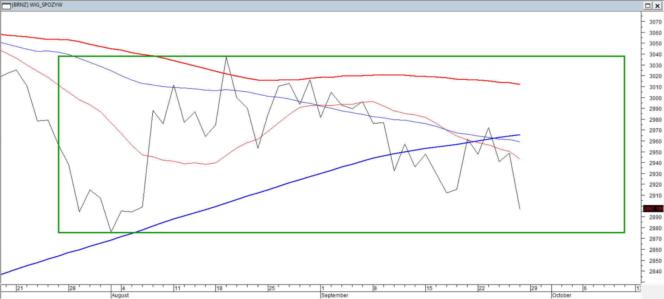The width and height of the screenshot is (664, 299).
Task: Click the date marker 29 on the time axis
Action: (x=534, y=288)
